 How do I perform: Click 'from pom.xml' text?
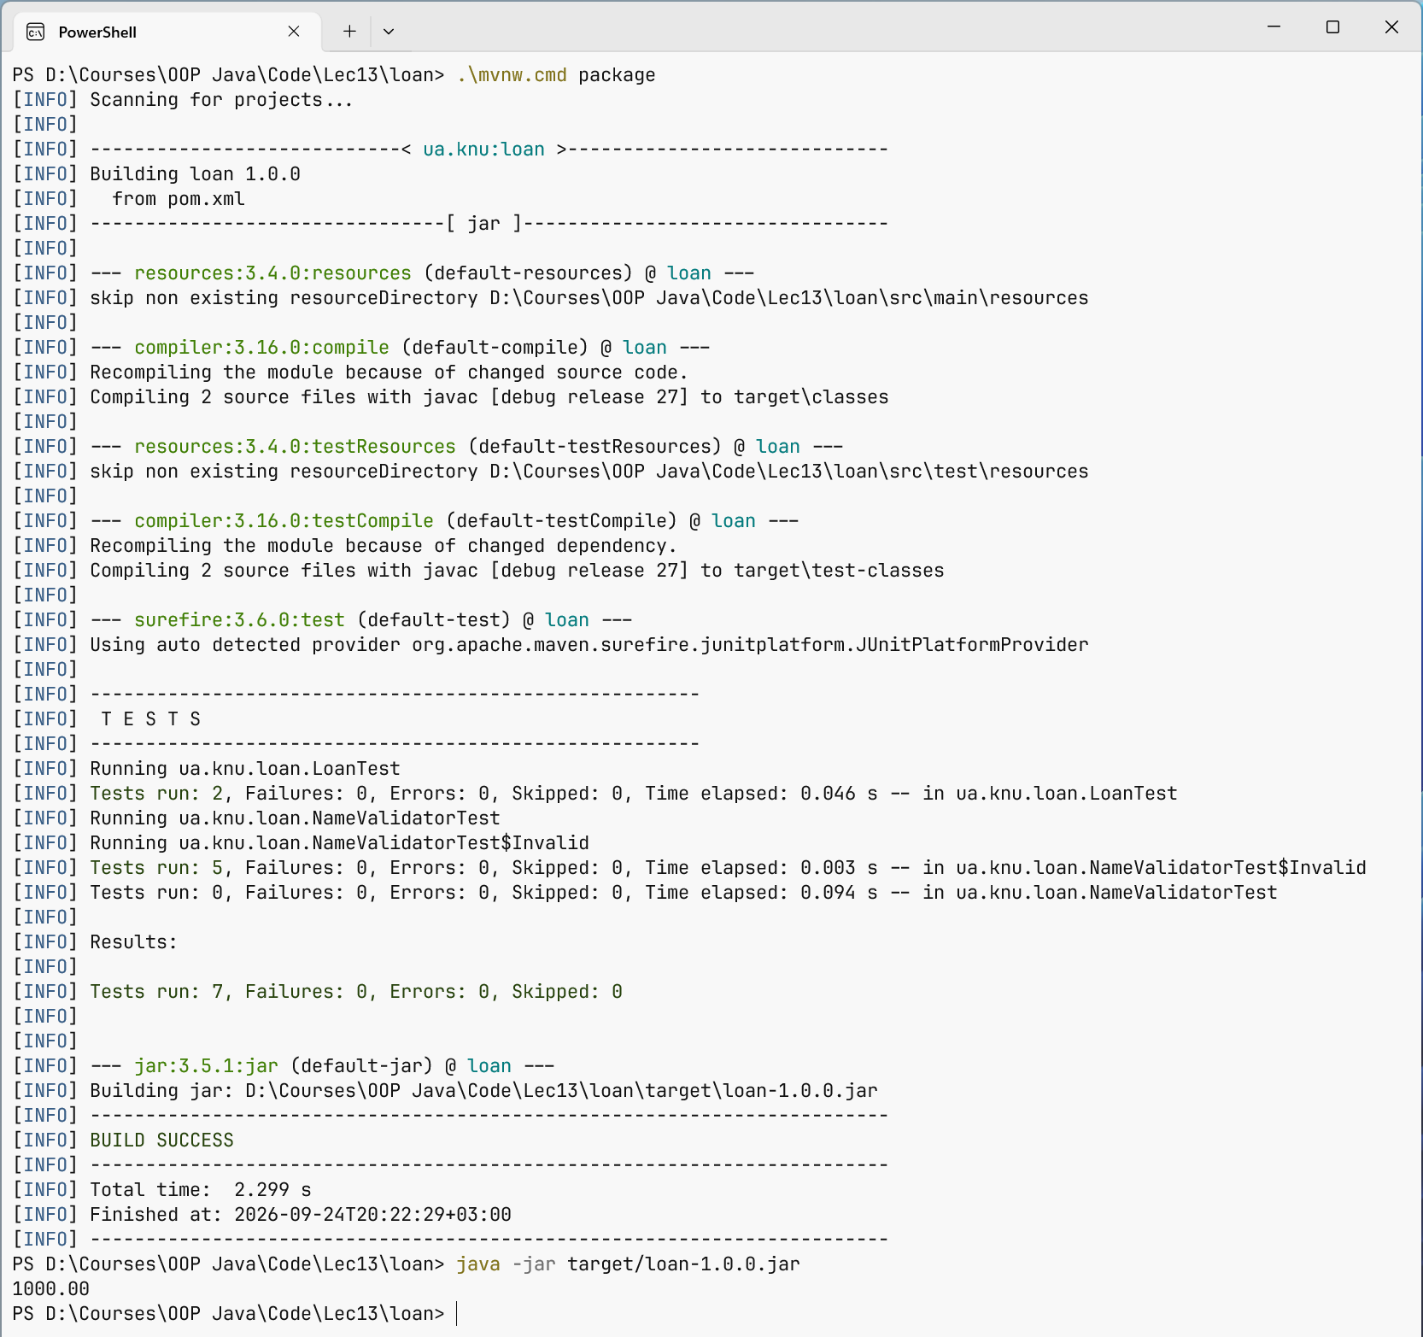click(179, 199)
